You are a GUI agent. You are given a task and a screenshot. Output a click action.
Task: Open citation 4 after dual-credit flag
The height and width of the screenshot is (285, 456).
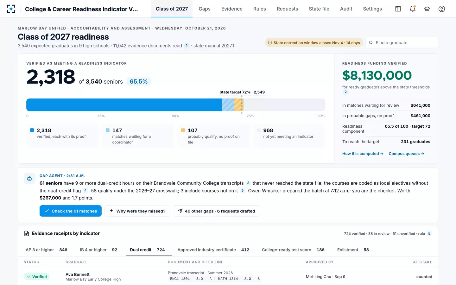click(x=85, y=191)
